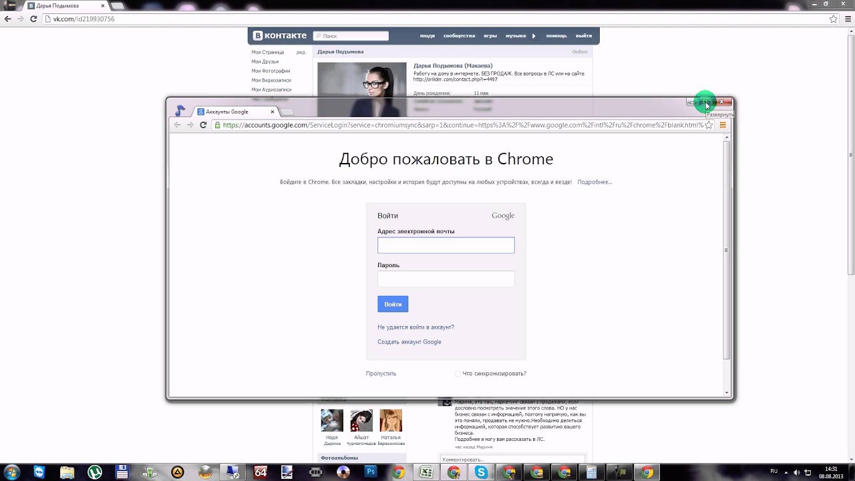Click friend thumbnail Наталья Березникова
Screen dimensions: 855x481
pyautogui.click(x=391, y=420)
